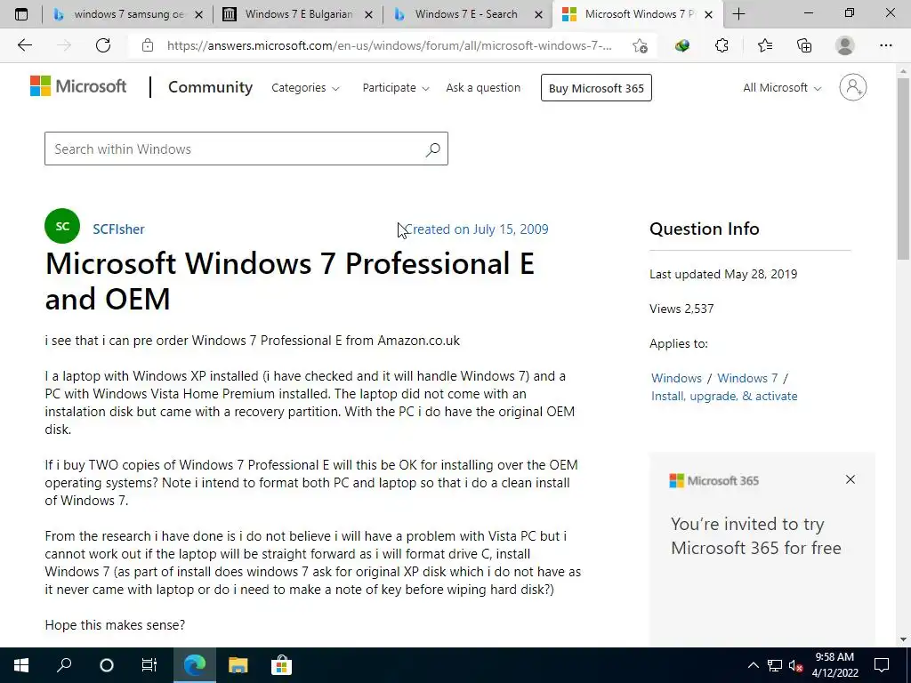Open the notification center
This screenshot has width=911, height=683.
click(882, 665)
